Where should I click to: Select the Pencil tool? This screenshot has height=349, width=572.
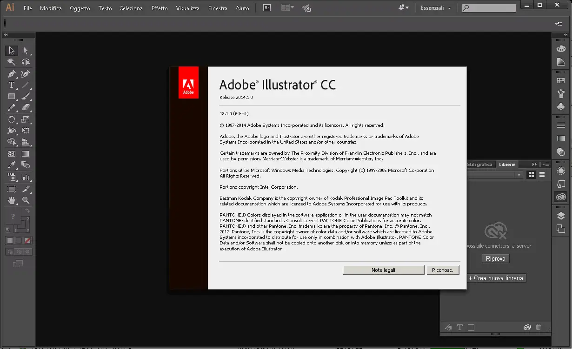pos(12,108)
